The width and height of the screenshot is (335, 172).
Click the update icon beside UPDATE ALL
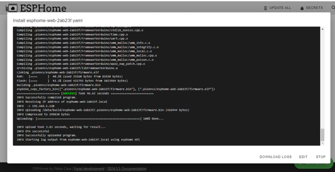[x=266, y=8]
